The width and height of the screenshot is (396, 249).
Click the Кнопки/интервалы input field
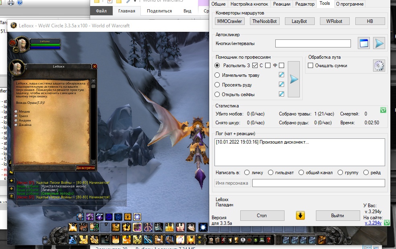(313, 43)
